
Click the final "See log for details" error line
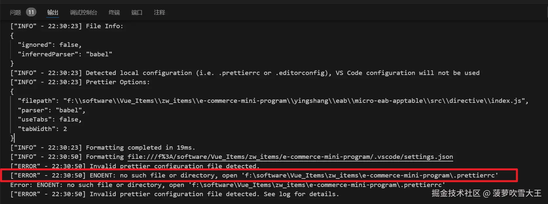coord(174,194)
